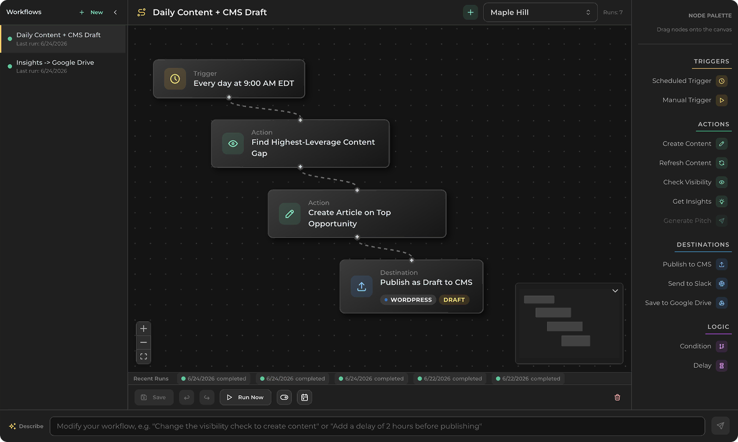738x442 pixels.
Task: Click the minimap canvas preview
Action: [x=569, y=323]
